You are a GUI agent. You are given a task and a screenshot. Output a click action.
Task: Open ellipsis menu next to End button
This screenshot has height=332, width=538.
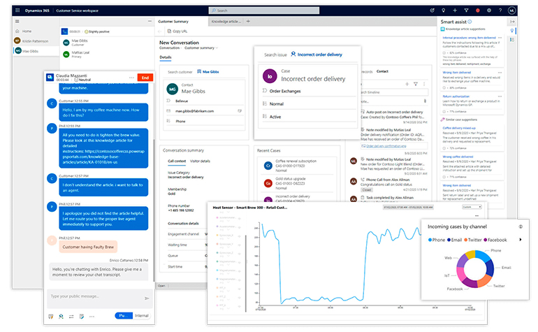[x=131, y=78]
